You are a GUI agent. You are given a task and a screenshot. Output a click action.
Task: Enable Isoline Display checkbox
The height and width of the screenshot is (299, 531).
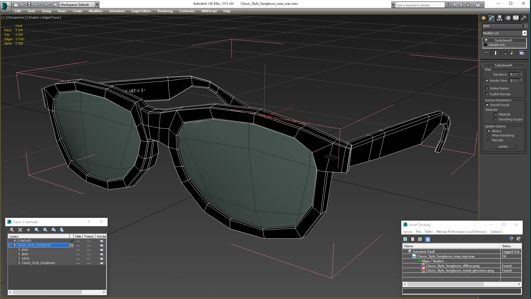pos(487,88)
